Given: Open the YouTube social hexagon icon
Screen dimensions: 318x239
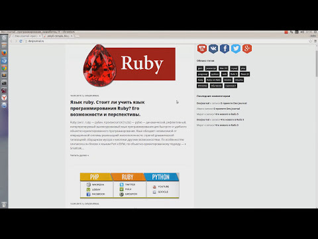Looking at the screenshot, I should [x=202, y=48].
